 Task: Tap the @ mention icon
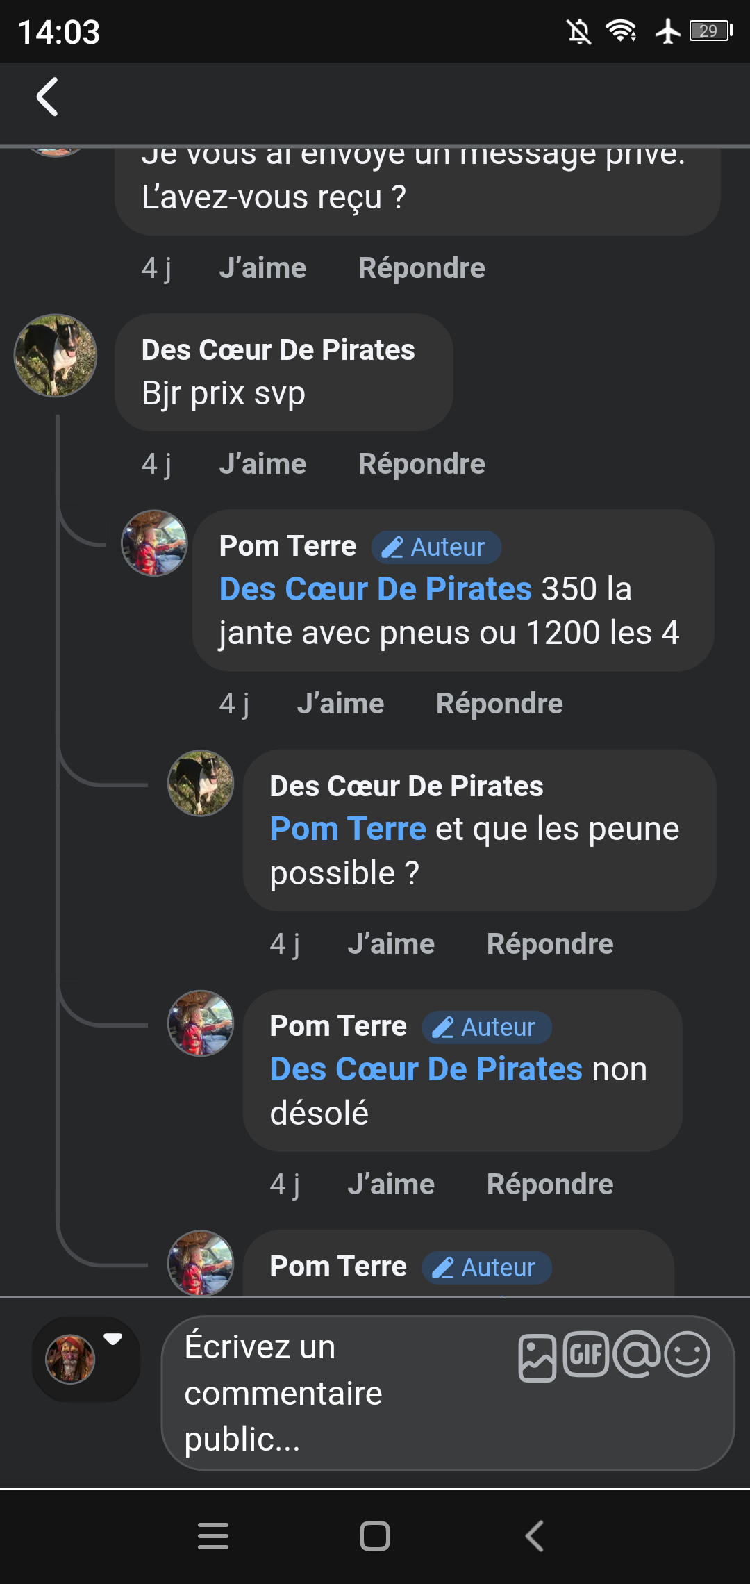point(637,1354)
